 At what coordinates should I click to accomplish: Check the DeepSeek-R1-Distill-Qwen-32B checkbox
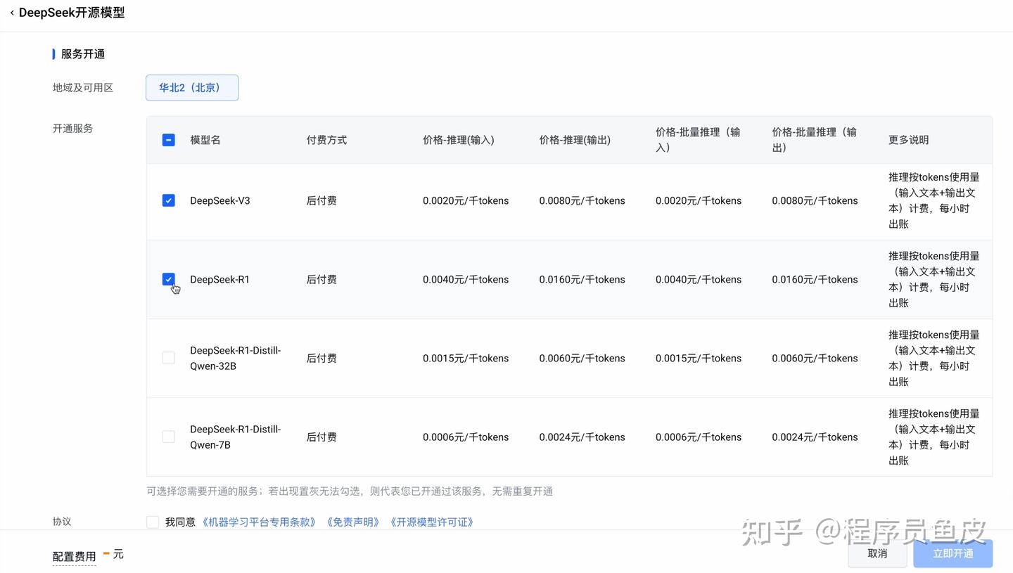coord(168,358)
